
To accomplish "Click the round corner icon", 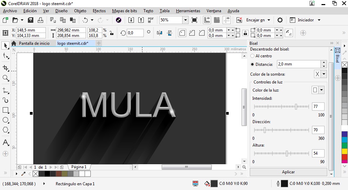I will [182, 33].
